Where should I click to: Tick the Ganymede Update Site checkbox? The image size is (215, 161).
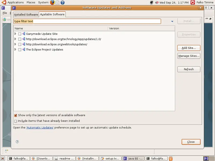point(20,34)
